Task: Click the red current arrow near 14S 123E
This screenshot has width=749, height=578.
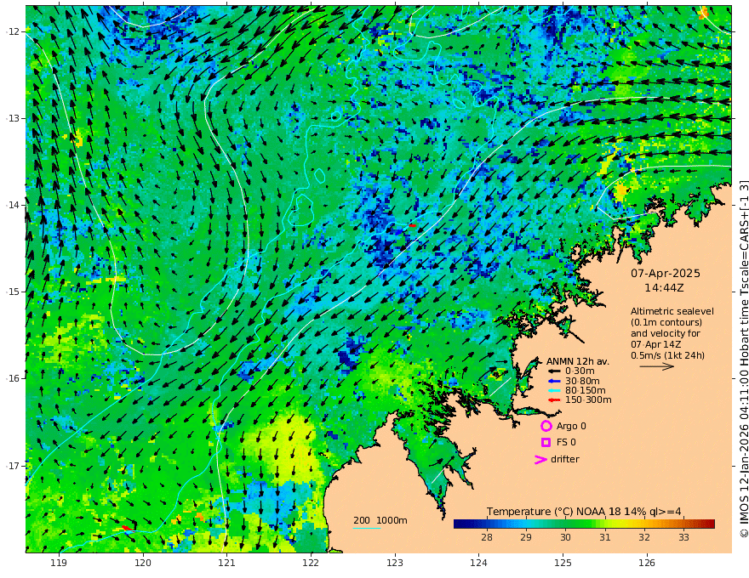Action: tap(413, 225)
